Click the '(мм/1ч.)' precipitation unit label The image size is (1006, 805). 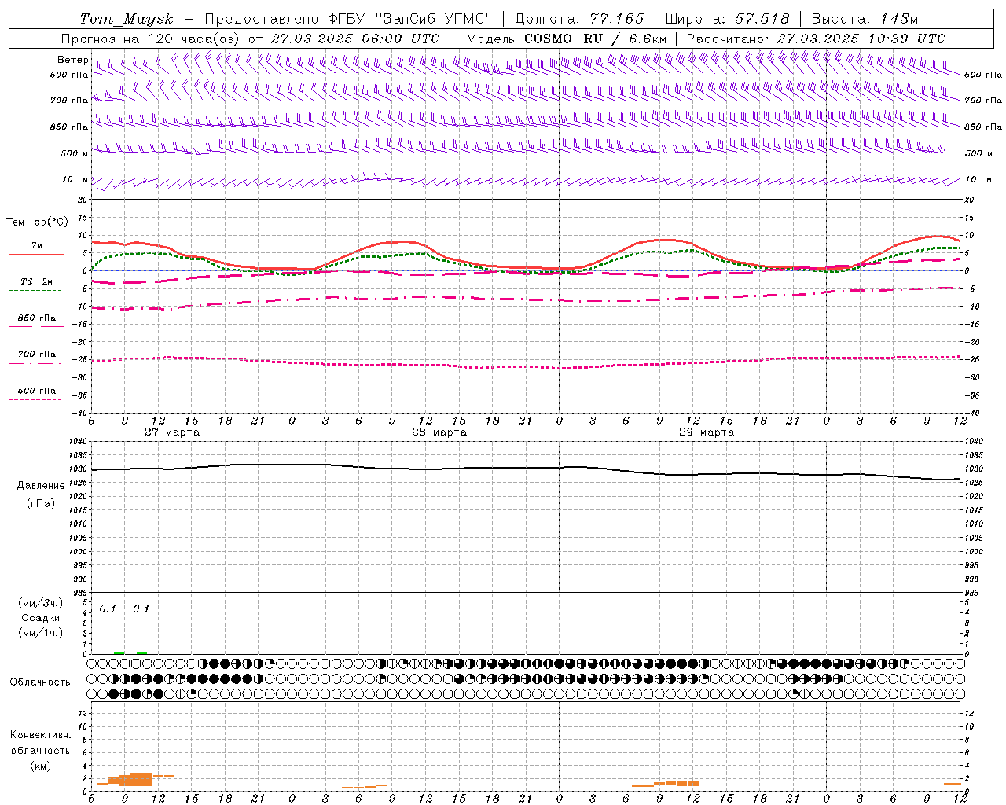click(x=41, y=633)
